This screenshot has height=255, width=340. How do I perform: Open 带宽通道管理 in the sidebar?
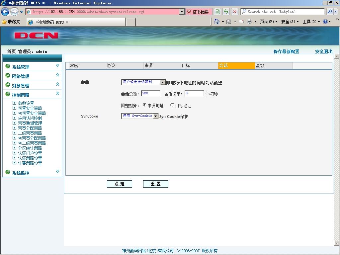pyautogui.click(x=30, y=123)
